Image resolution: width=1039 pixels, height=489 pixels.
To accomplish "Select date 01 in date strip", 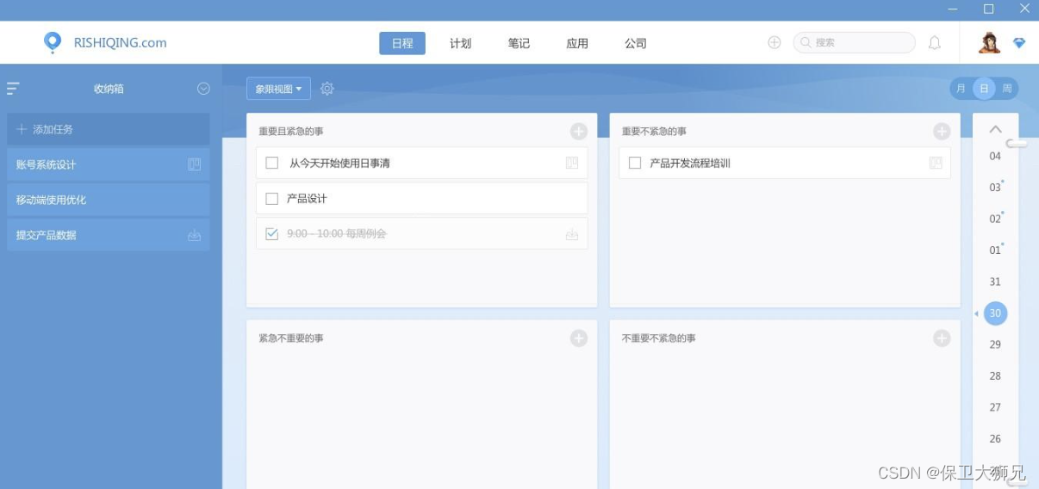I will [995, 251].
